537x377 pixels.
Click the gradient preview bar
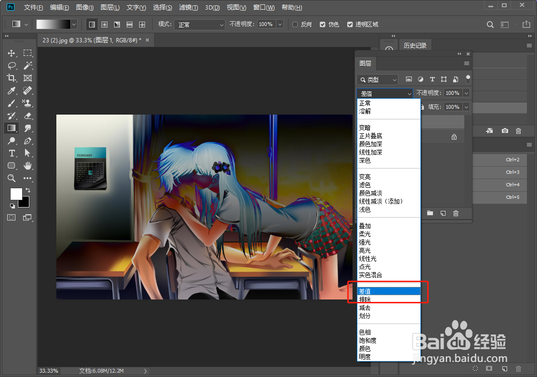[x=53, y=24]
